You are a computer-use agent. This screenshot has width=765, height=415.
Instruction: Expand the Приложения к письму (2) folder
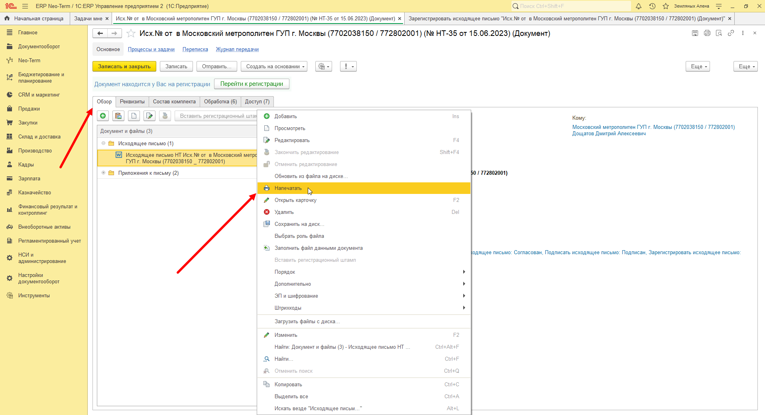(x=103, y=173)
